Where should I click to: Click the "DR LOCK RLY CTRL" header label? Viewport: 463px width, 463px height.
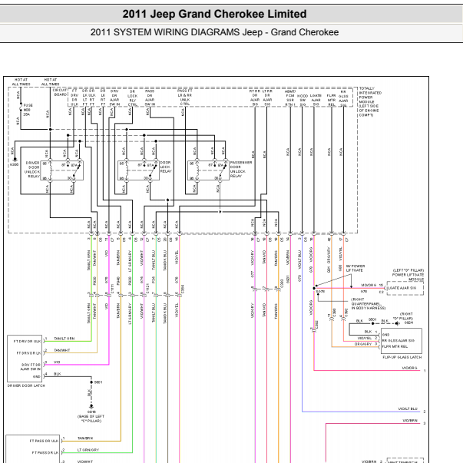[133, 98]
